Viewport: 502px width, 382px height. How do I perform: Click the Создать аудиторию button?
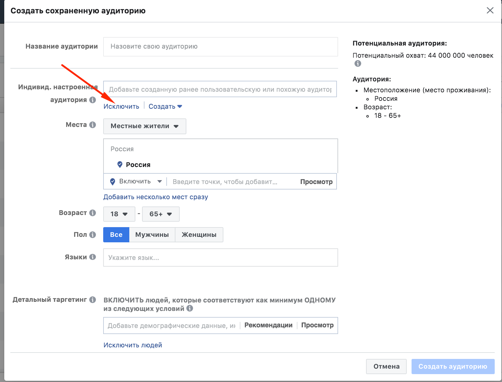453,367
